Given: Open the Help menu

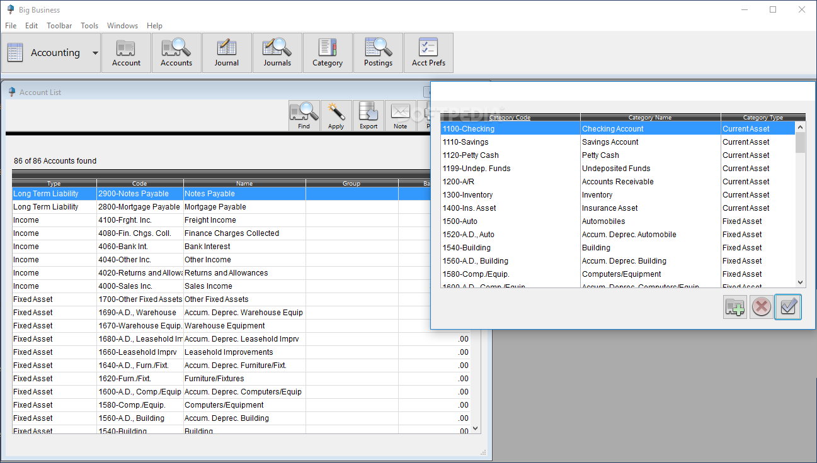Looking at the screenshot, I should 154,26.
